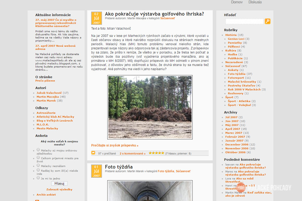Open 'Blog o Veľkých Levároch' link
This screenshot has height=201, width=302.
click(x=55, y=121)
